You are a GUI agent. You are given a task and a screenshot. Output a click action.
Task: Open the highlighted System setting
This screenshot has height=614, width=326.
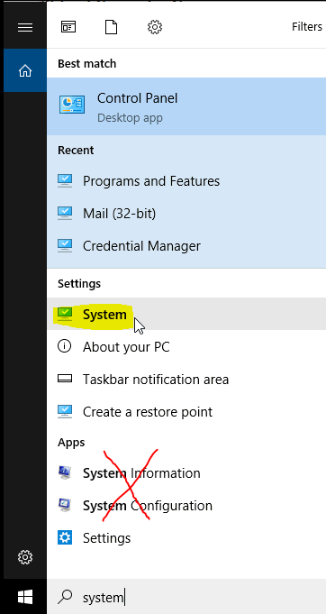(186, 314)
